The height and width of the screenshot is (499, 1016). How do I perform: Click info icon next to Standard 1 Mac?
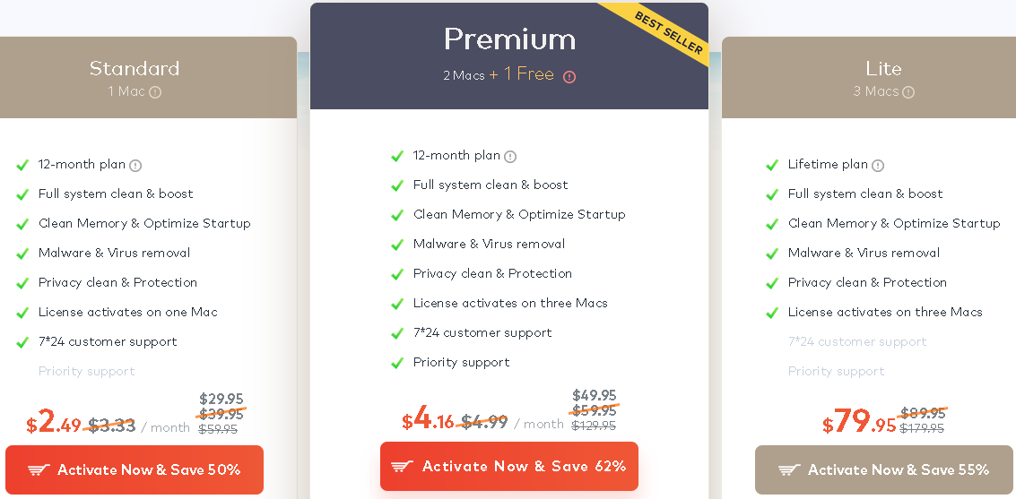[155, 92]
